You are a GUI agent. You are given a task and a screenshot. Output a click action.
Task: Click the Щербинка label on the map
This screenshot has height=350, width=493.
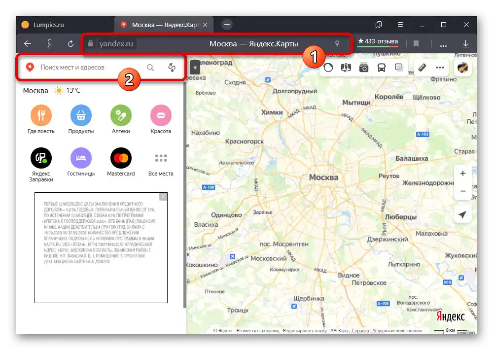(x=309, y=298)
